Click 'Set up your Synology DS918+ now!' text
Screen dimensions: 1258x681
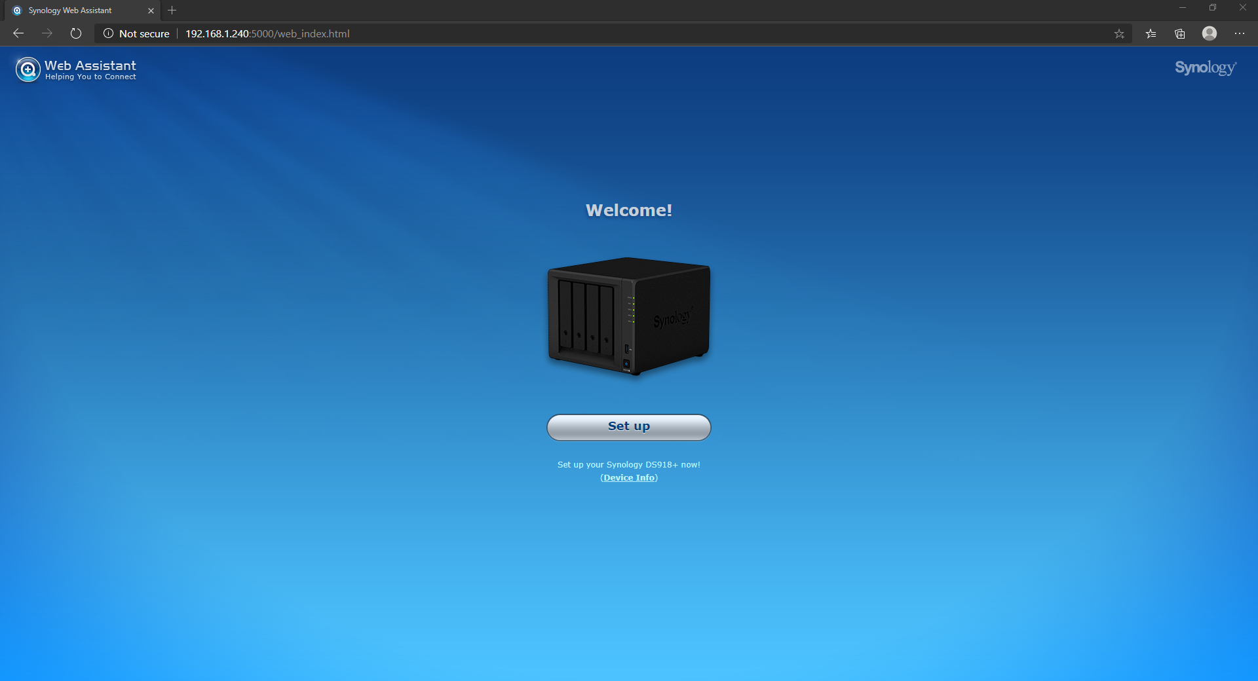pyautogui.click(x=629, y=465)
